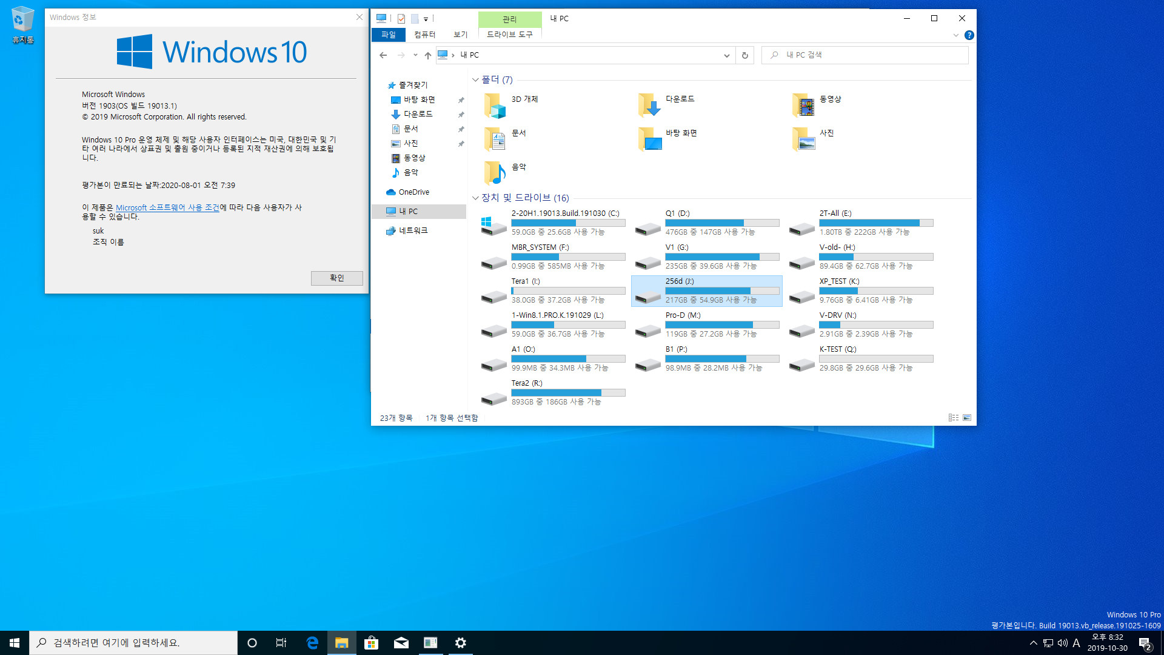Screen dimensions: 1164x655
Task: Show hidden tray icons chevron
Action: [1034, 643]
